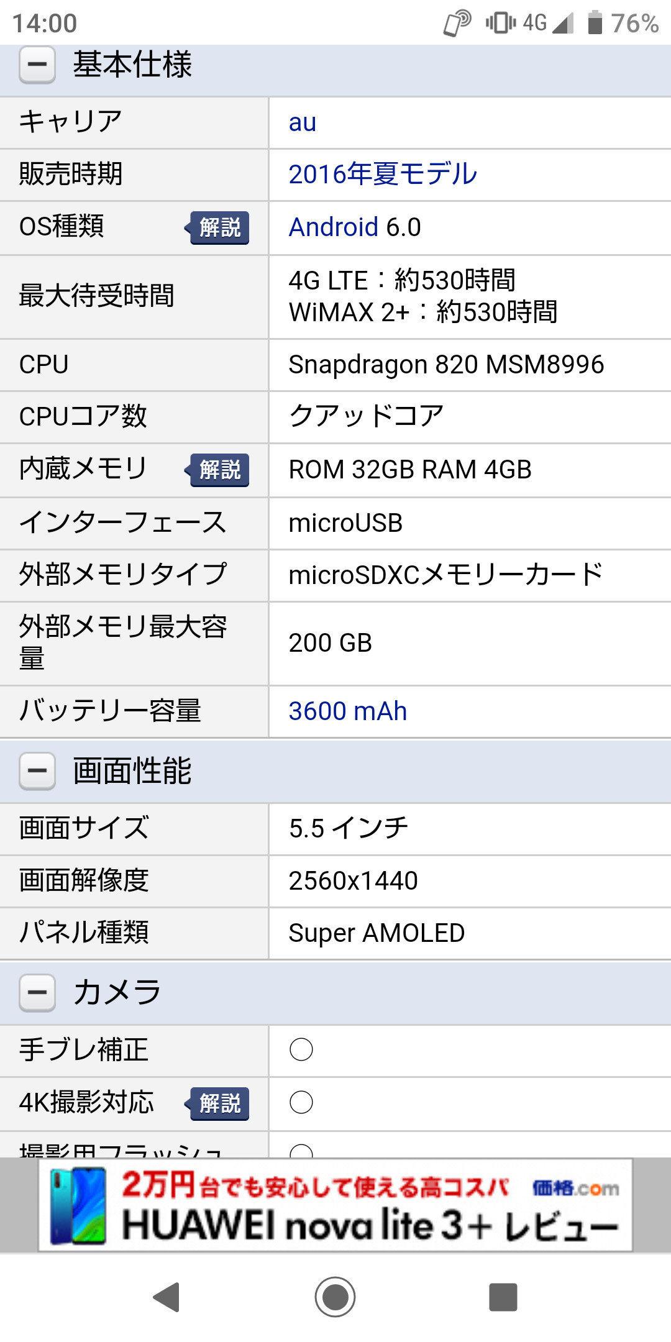The image size is (671, 1342).
Task: Tap the 4K撮影対応 circle mark
Action: [x=301, y=1103]
